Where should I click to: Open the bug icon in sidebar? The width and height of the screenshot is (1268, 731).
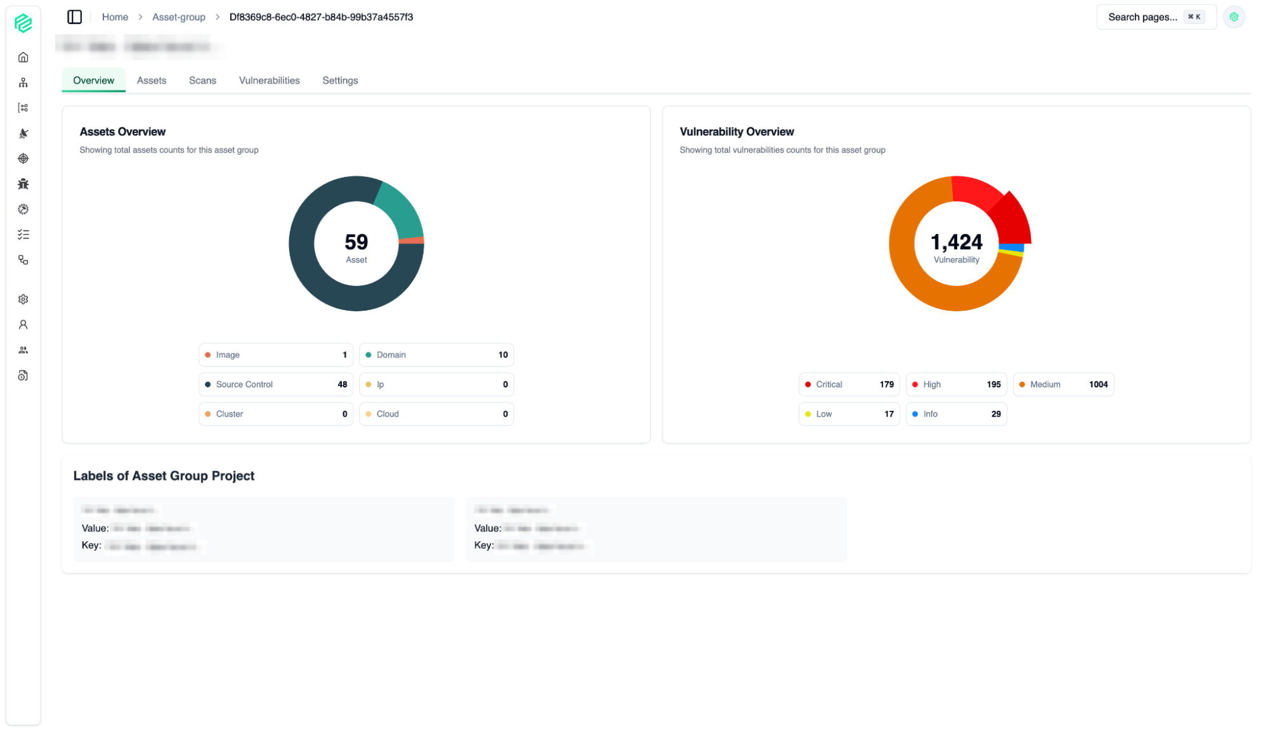(x=23, y=184)
